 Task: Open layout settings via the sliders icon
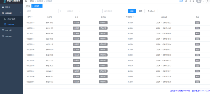(x=193, y=1)
